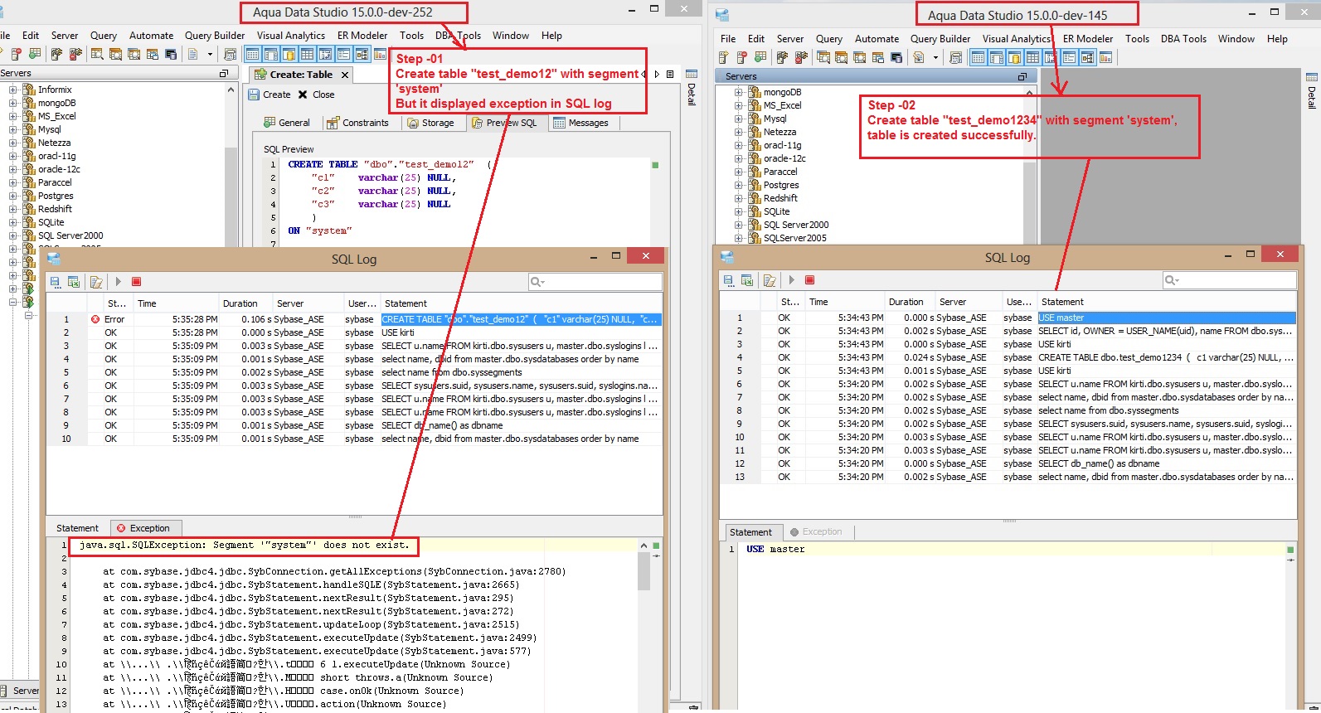
Task: Select Paraccel server in left Servers tree
Action: (x=55, y=182)
